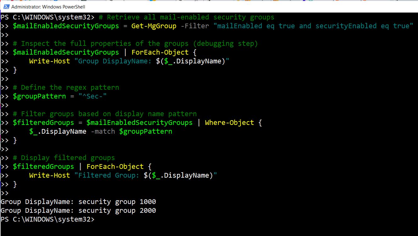
Task: Click the PowerShell icon in the title bar
Action: tap(6, 7)
